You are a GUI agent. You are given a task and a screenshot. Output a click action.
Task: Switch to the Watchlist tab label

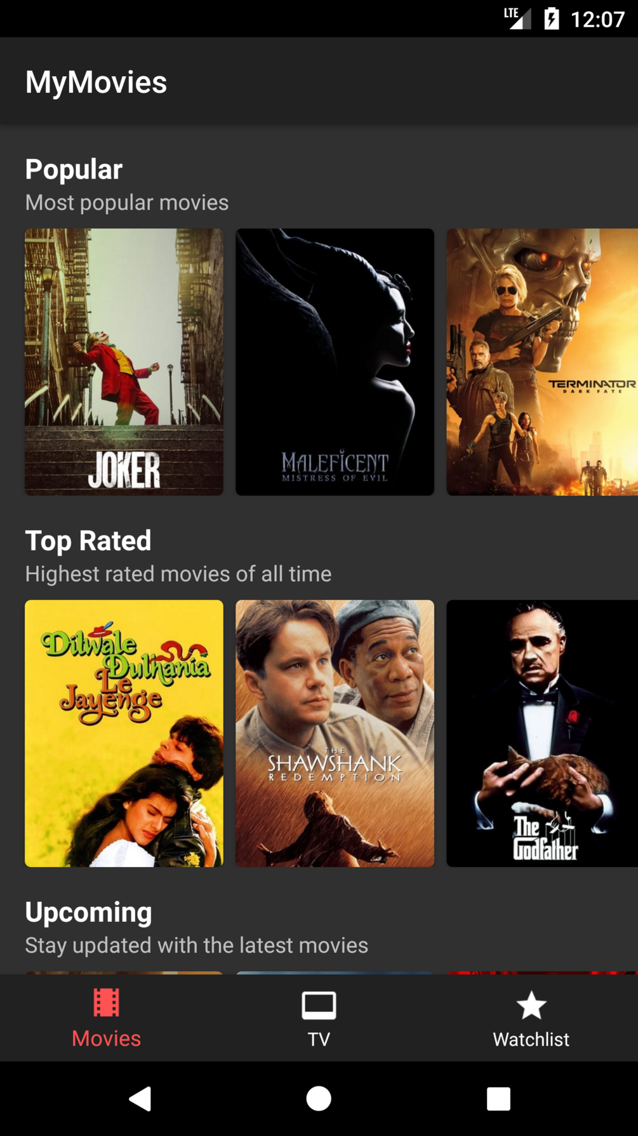click(531, 1039)
